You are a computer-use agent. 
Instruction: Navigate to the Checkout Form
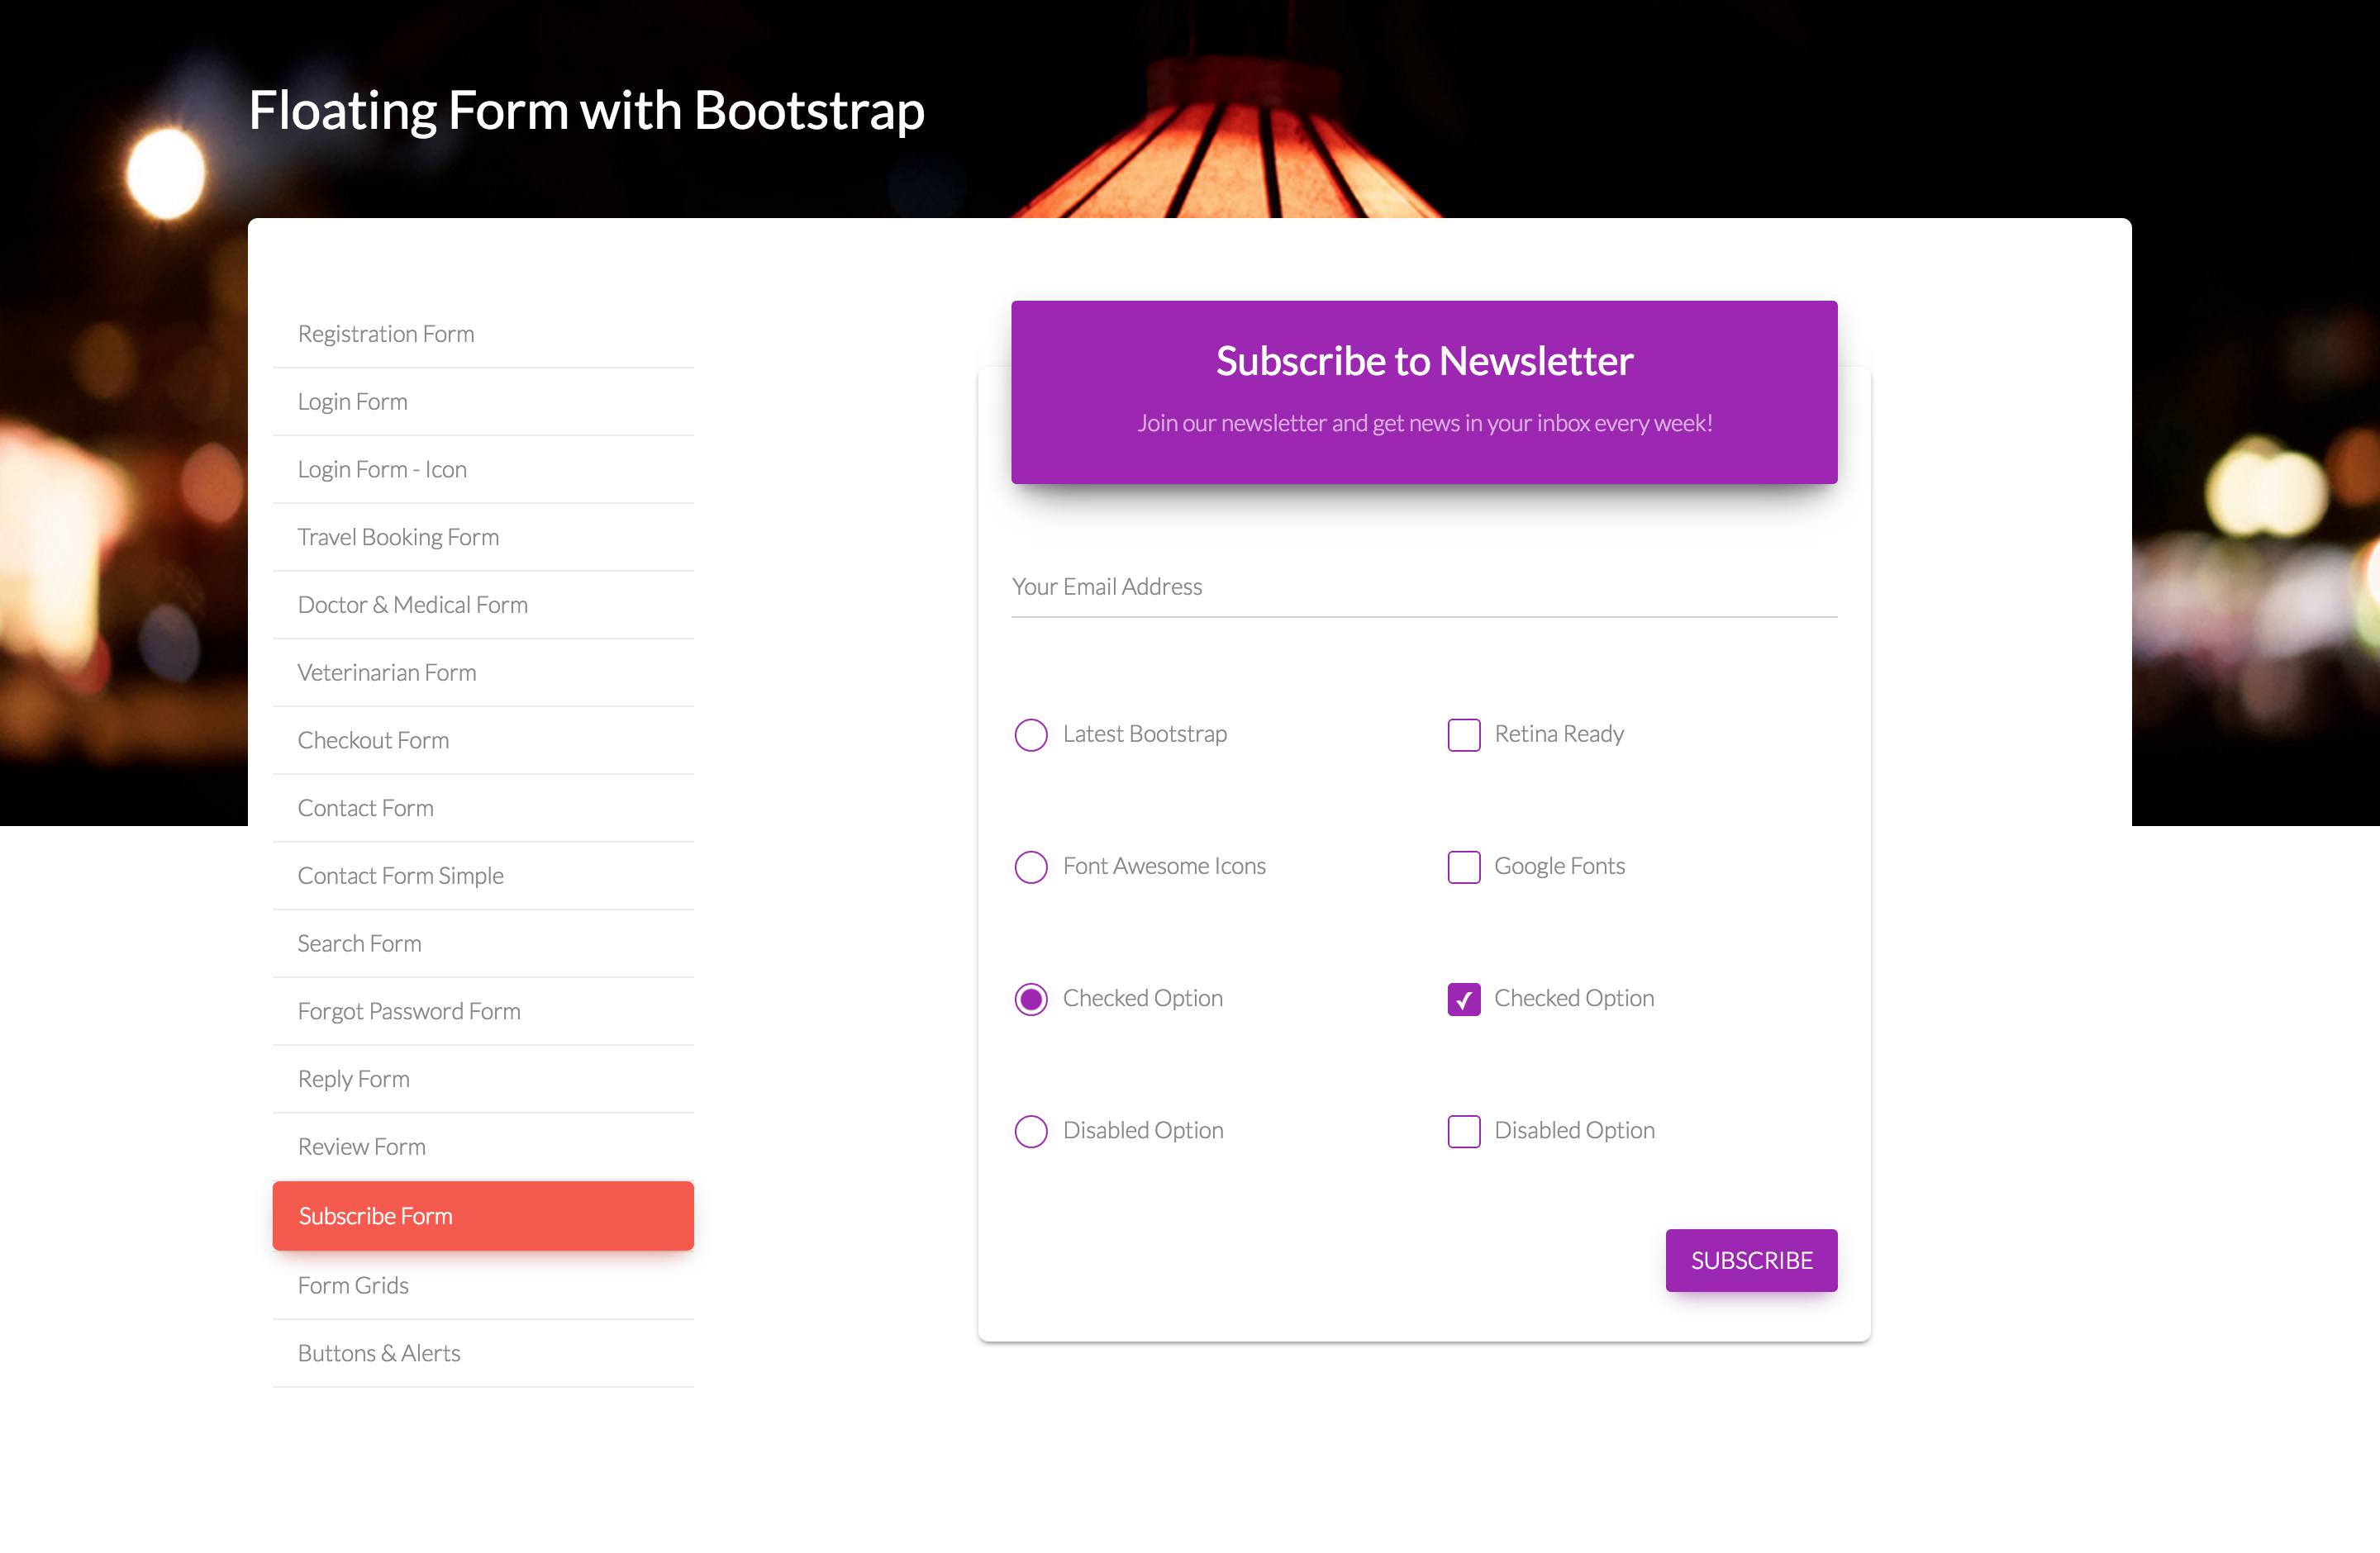coord(373,740)
